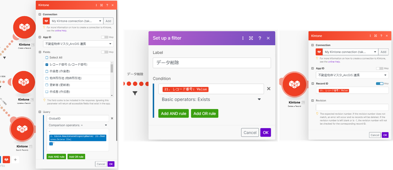Open Comparison operators dropdown

tap(78, 125)
